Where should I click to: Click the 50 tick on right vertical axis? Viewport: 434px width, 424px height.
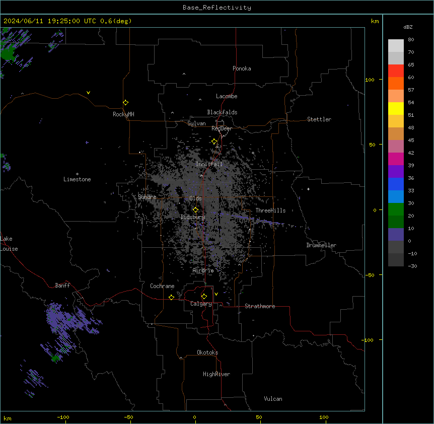[372, 145]
